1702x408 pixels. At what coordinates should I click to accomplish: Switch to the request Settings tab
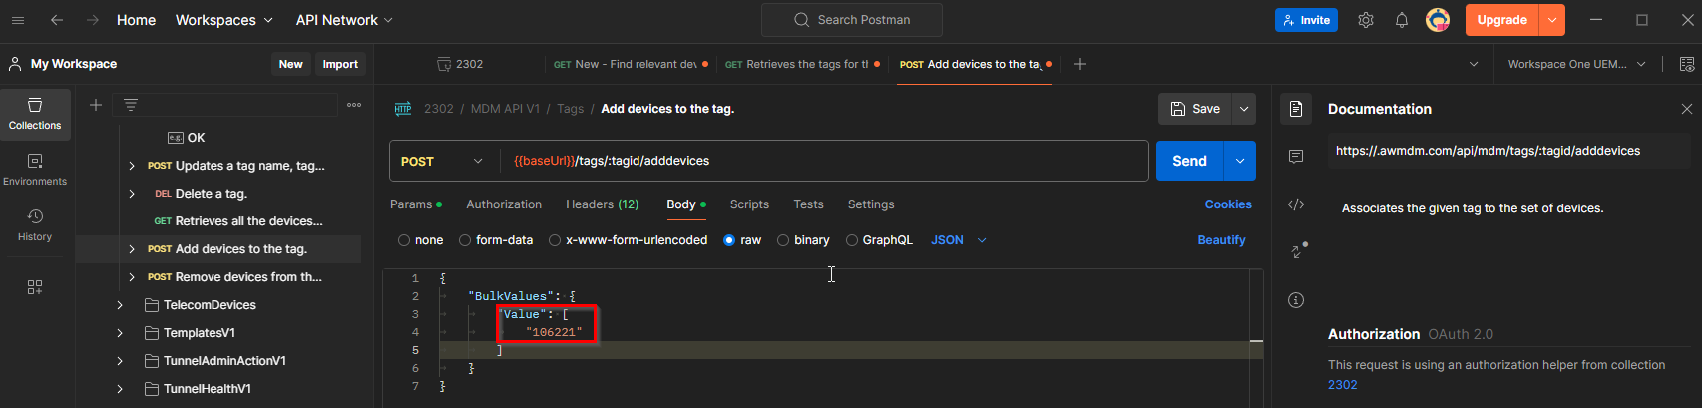point(871,204)
